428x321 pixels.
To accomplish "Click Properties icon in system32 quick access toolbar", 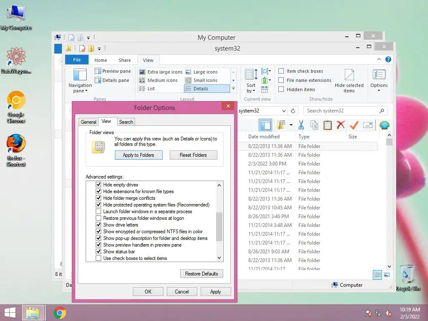I will point(82,48).
